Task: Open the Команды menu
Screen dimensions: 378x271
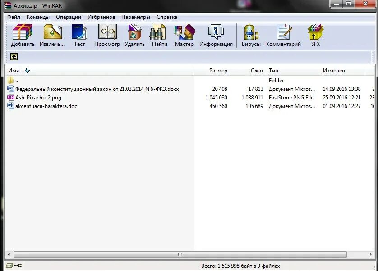Action: 38,17
